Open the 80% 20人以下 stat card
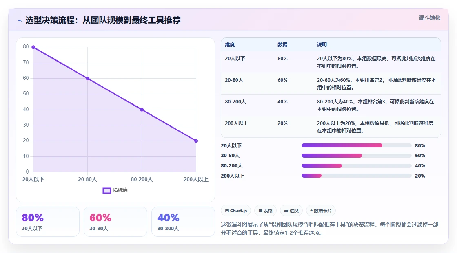Screen dimensions: 457x253 [48, 222]
